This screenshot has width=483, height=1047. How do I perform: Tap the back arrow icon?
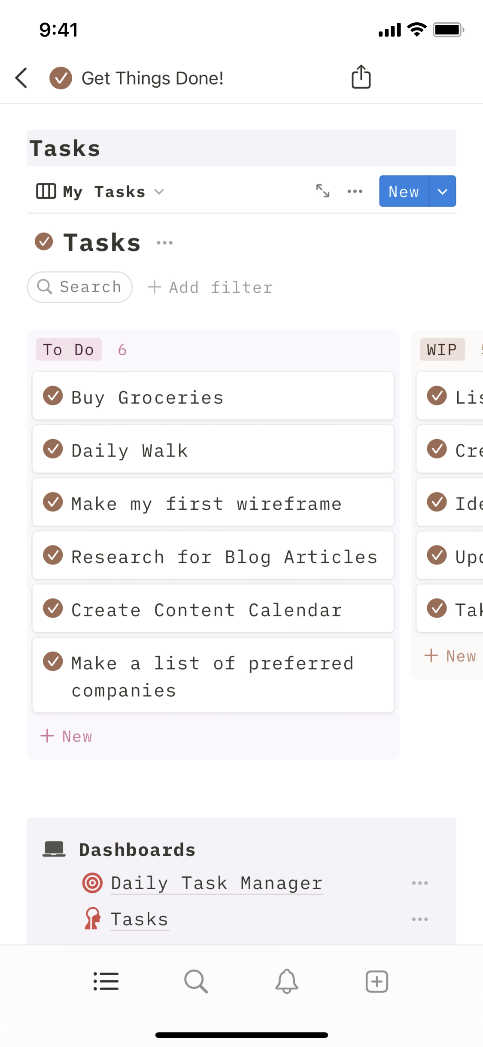click(x=21, y=78)
